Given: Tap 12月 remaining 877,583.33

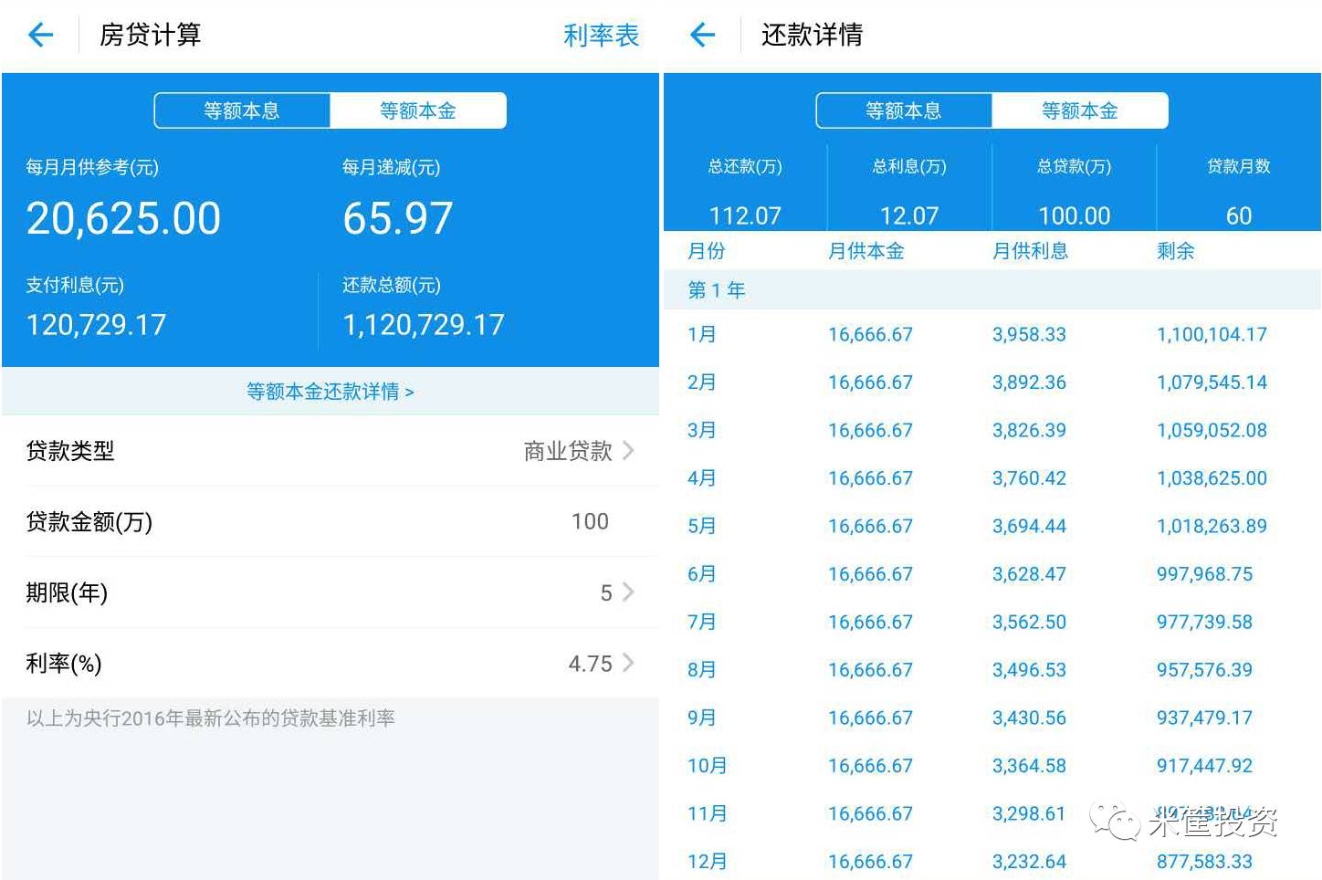Looking at the screenshot, I should click(x=1204, y=862).
